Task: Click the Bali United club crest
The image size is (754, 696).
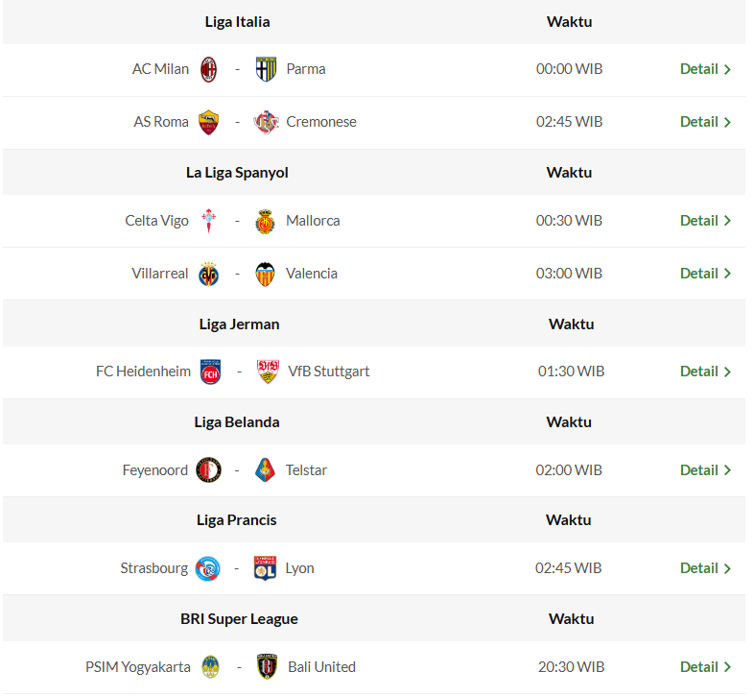Action: 267,667
